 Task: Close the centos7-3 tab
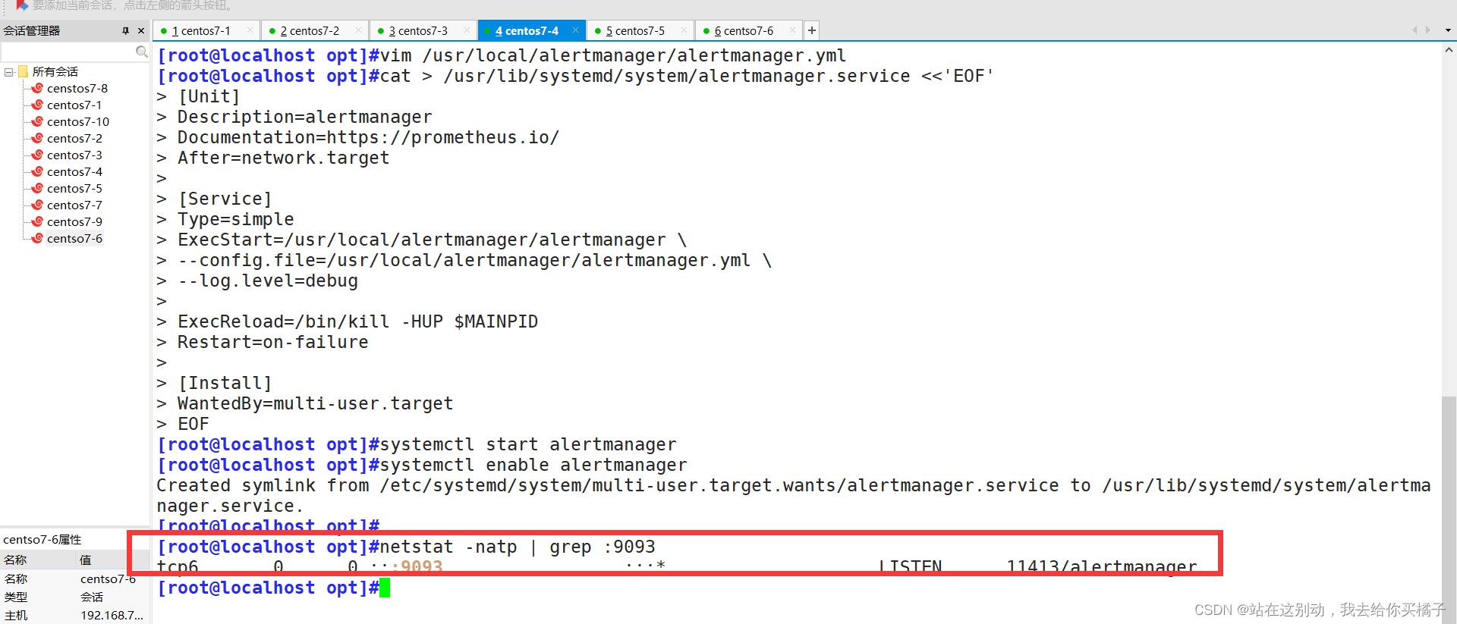pyautogui.click(x=467, y=30)
